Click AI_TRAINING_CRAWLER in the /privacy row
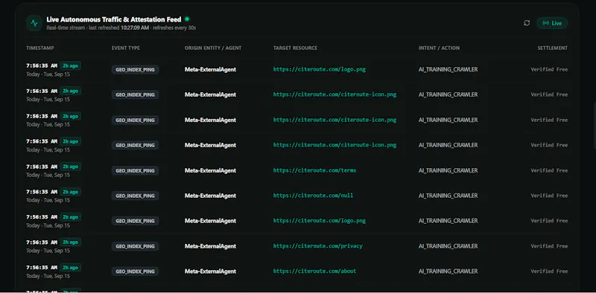596x293 pixels. (448, 246)
